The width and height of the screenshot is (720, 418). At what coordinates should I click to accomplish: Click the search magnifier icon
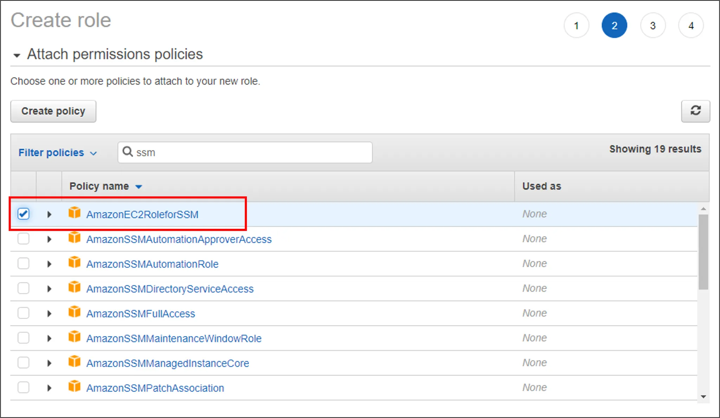click(127, 152)
